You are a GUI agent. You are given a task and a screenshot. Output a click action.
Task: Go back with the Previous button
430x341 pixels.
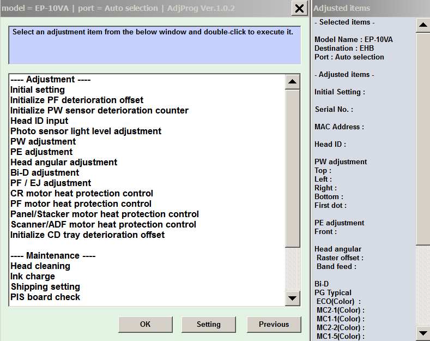pyautogui.click(x=274, y=324)
